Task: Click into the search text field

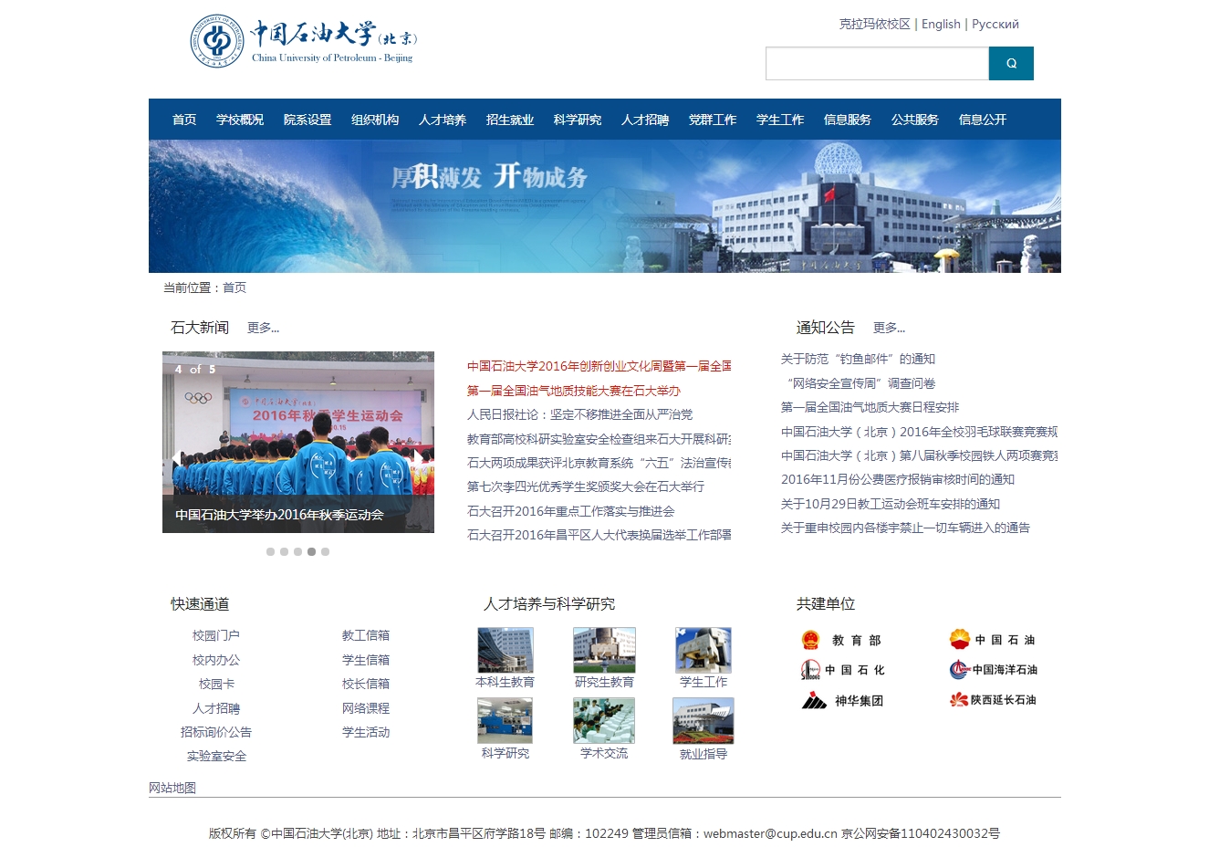Action: 877,64
